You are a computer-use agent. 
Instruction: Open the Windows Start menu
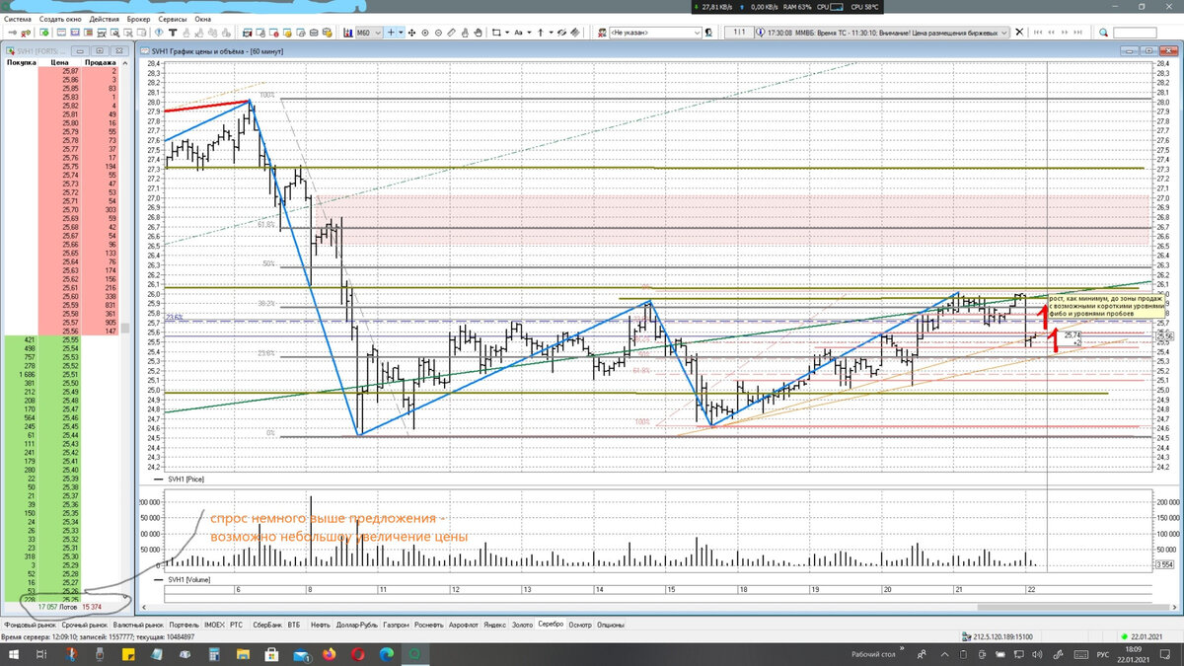14,654
